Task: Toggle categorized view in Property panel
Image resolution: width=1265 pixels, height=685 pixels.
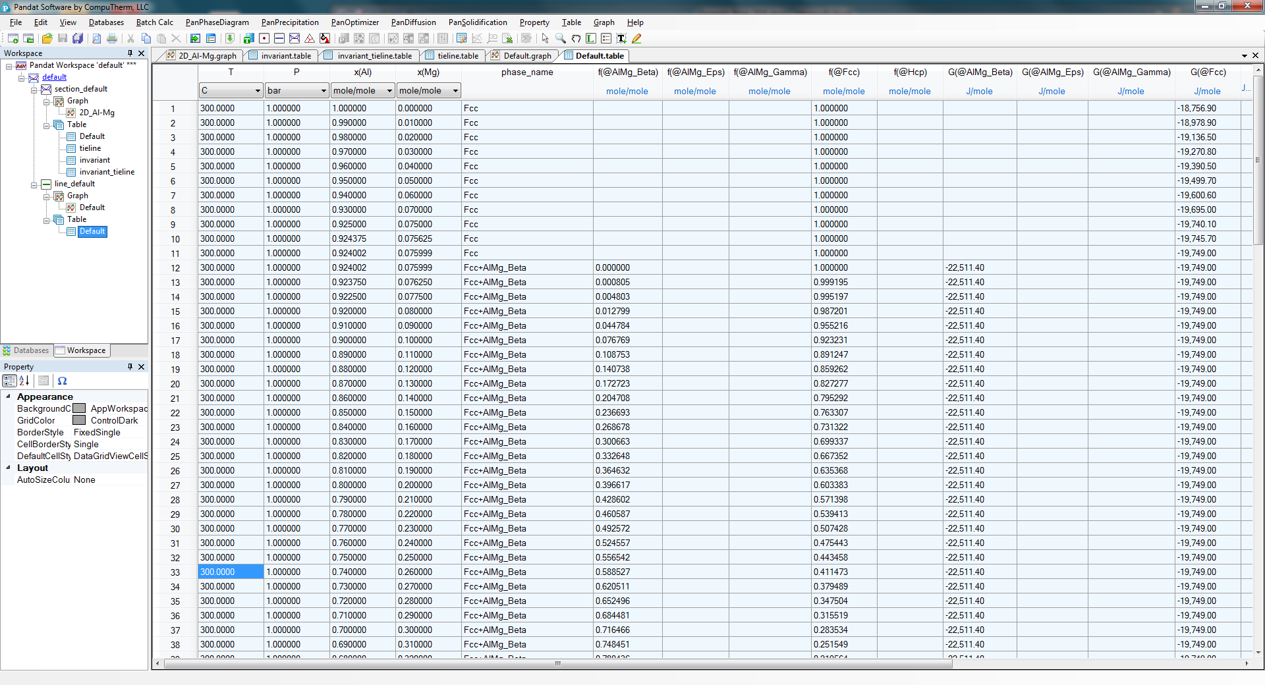Action: point(9,381)
